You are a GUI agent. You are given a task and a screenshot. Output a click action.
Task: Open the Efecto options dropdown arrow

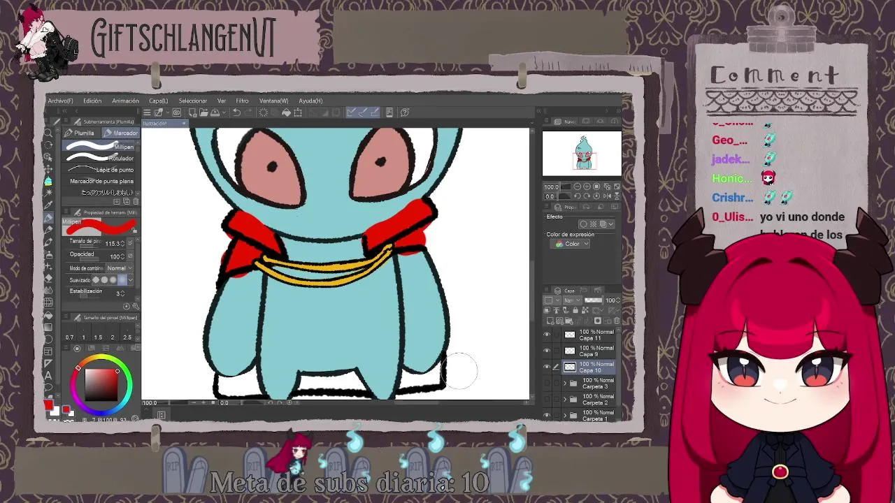tap(611, 224)
